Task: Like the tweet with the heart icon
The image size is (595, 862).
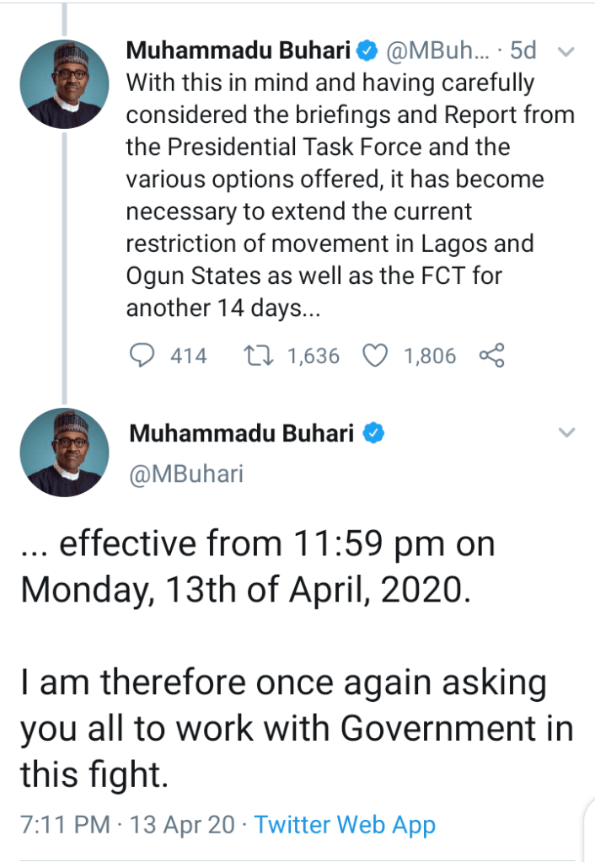Action: point(373,356)
